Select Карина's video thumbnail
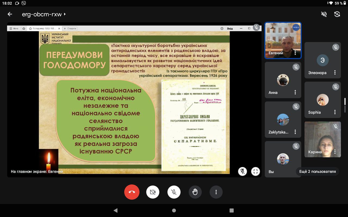Screen dimensions: 348x217 click(x=322, y=139)
